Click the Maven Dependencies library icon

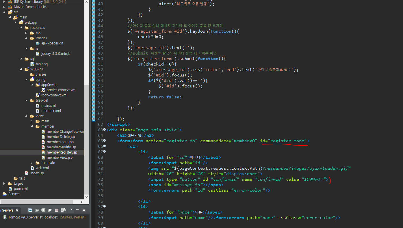(x=10, y=7)
